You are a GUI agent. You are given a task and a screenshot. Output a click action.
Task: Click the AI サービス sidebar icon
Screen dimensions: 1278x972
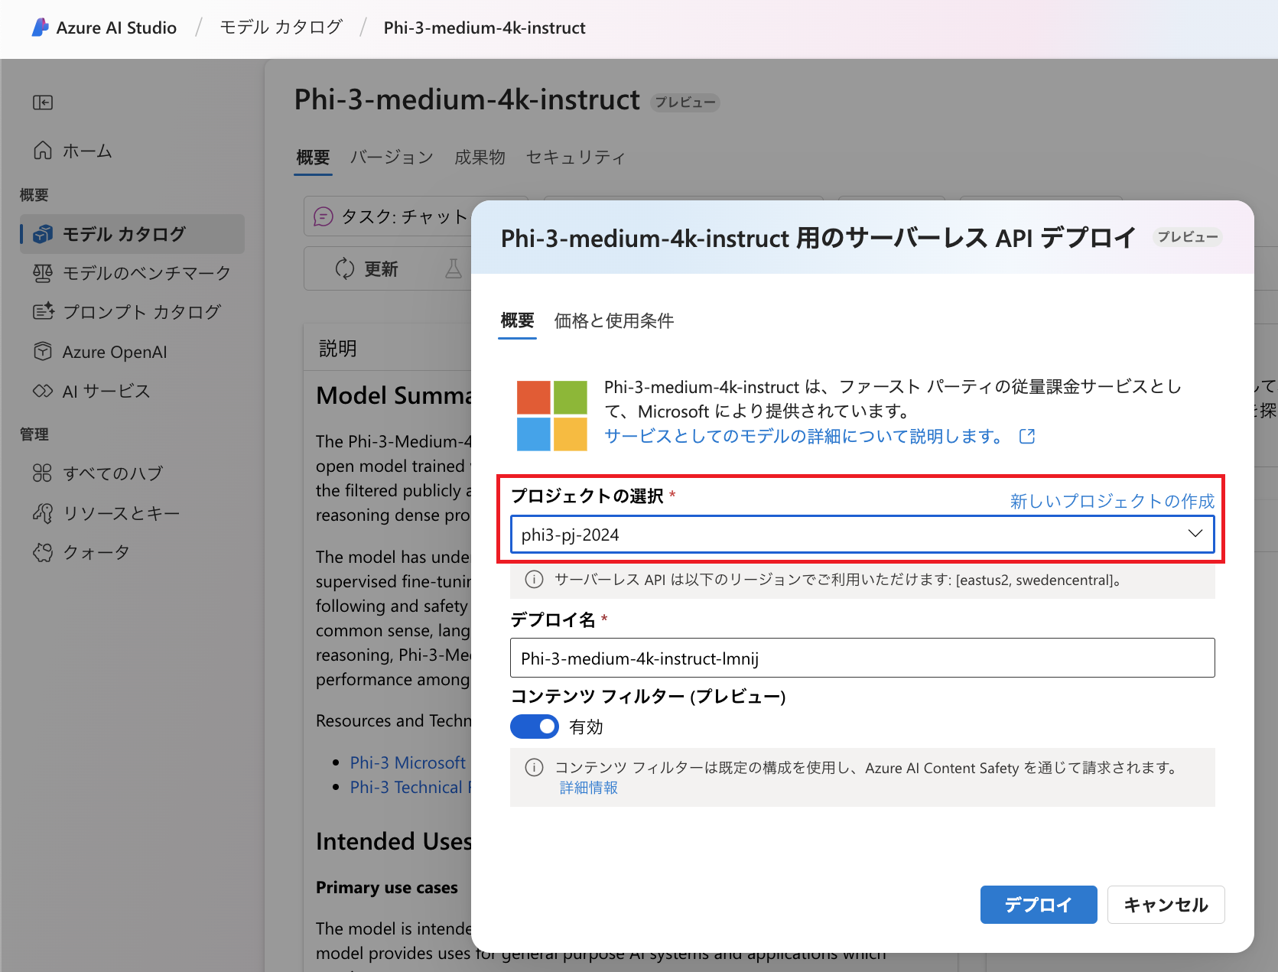point(43,391)
